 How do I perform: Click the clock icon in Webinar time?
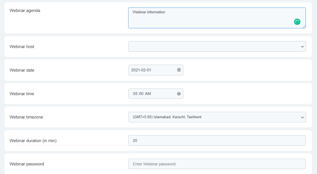point(179,94)
